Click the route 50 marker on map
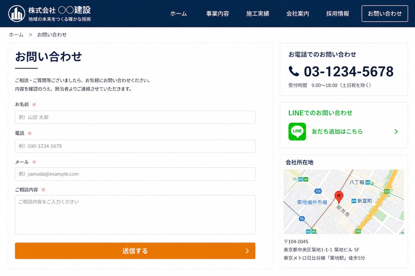415x276 pixels. coord(302,219)
